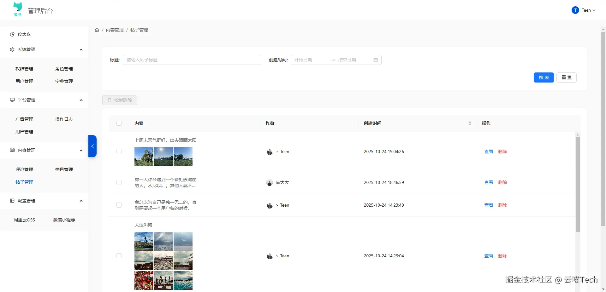This screenshot has width=606, height=292.
Task: Collapse the 配置管理 menu group
Action: [81, 201]
